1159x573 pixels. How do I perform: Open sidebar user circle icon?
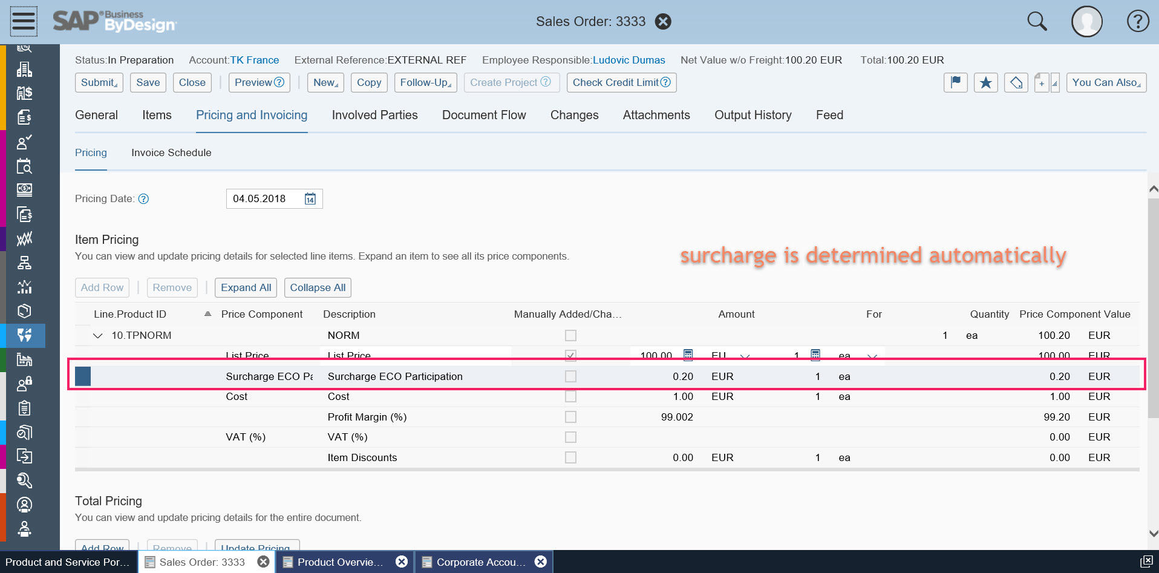click(x=24, y=505)
